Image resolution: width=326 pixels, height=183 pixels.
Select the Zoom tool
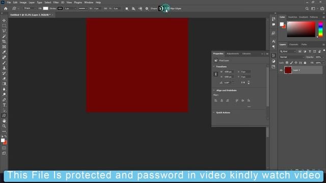(4, 126)
